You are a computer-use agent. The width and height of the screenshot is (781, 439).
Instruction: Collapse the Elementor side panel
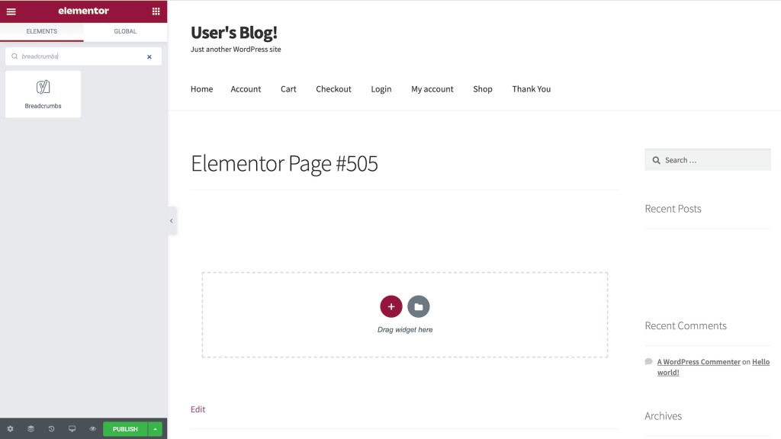[172, 221]
